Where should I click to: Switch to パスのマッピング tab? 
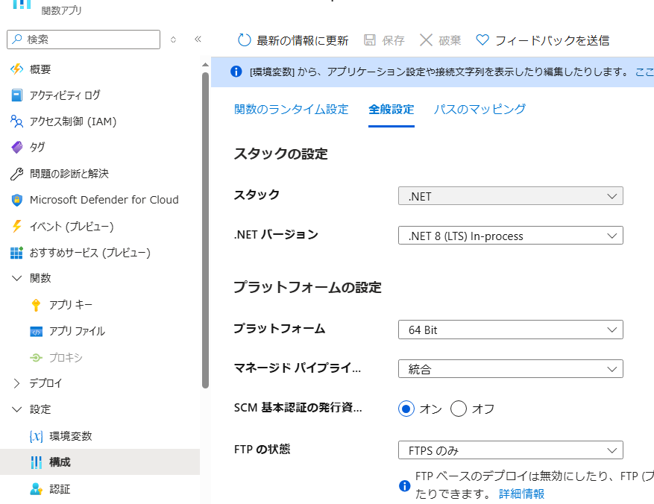point(480,109)
